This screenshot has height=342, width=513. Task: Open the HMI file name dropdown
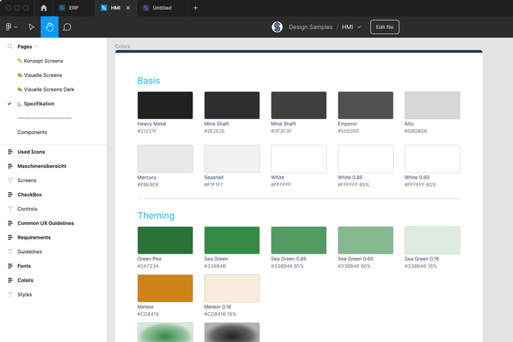[x=359, y=27]
